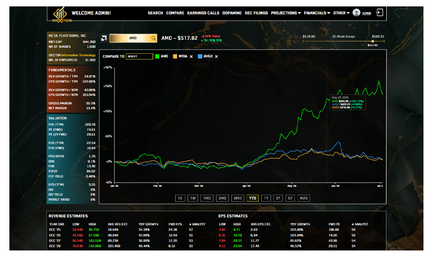
Task: Click the Revenue Estimates heading
Action: pos(68,216)
